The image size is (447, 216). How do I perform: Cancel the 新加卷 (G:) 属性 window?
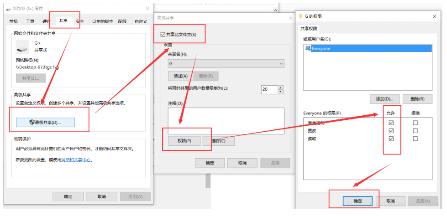(x=102, y=197)
